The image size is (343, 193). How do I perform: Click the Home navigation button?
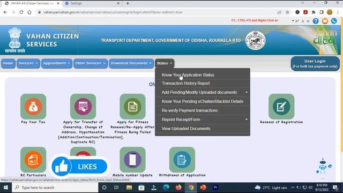(8, 63)
